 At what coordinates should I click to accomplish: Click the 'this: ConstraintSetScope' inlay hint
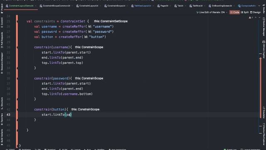click(x=111, y=21)
